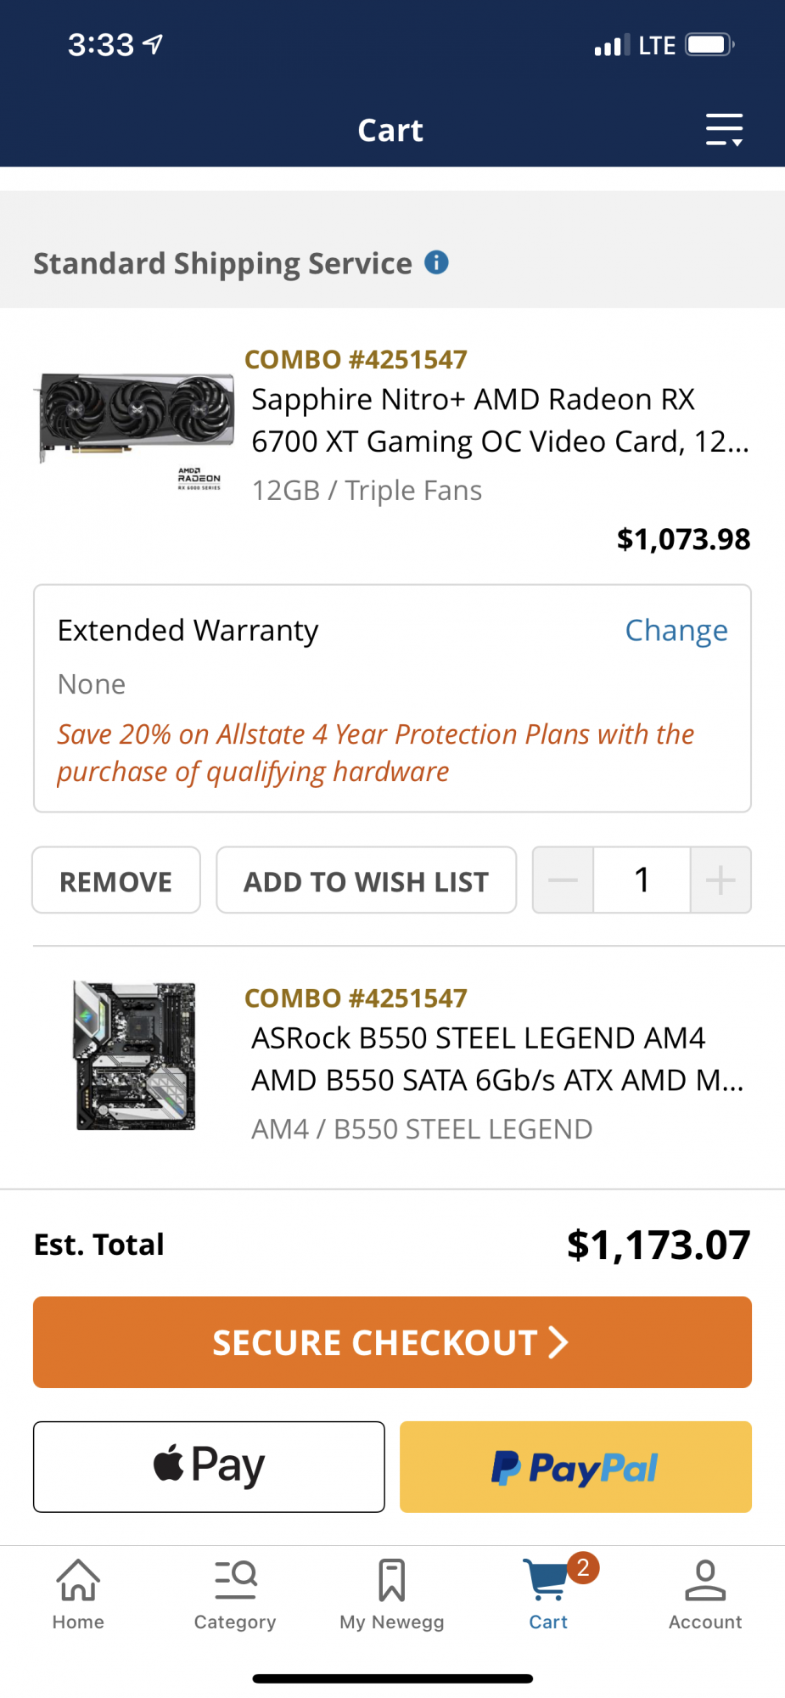Viewport: 785px width, 1698px height.
Task: Tap the Standard Shipping info icon
Action: pos(436,262)
